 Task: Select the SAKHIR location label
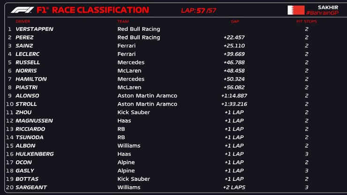tap(328, 7)
